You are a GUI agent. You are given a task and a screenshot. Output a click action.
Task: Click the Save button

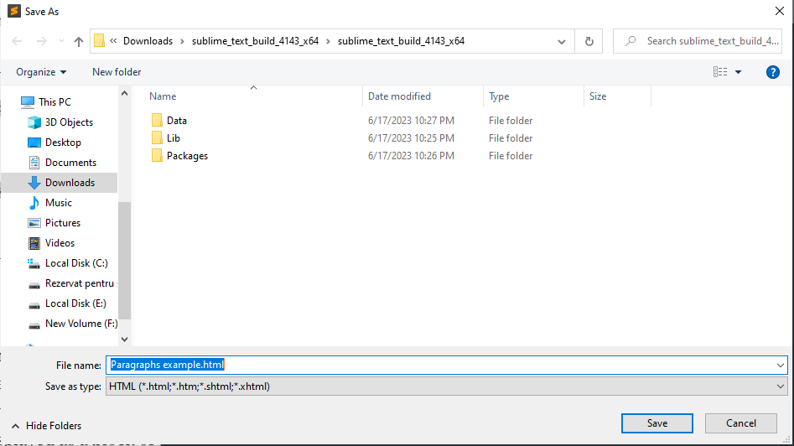coord(656,423)
